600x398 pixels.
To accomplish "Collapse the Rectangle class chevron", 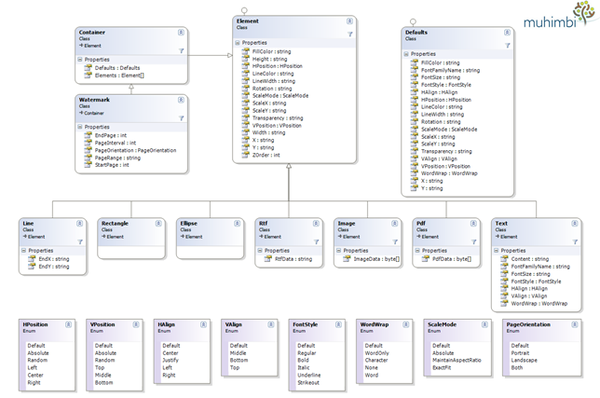I will tap(158, 224).
